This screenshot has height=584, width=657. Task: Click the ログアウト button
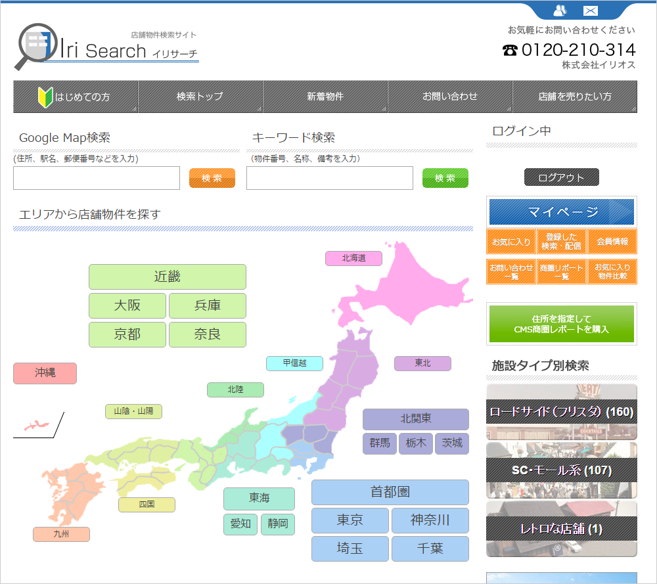562,177
